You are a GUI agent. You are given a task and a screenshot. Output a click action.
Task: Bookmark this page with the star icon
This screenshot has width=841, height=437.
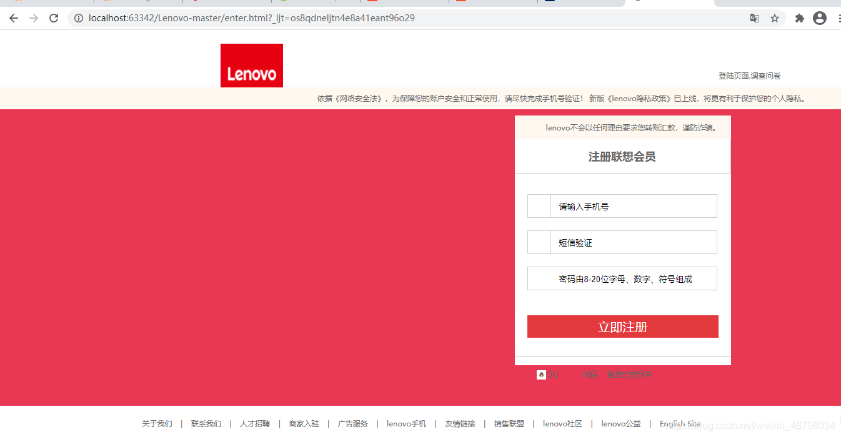point(775,18)
